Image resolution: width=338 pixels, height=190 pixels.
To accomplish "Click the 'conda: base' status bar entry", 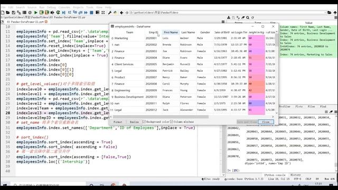I will [244, 179].
